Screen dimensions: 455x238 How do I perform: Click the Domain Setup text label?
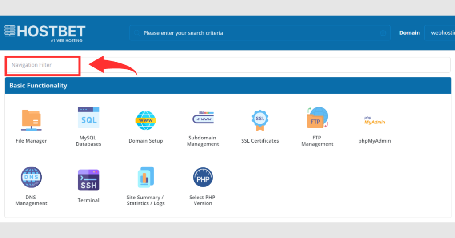pyautogui.click(x=146, y=141)
